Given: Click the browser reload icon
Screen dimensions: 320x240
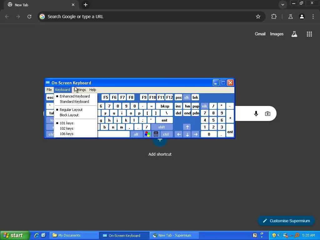Looking at the screenshot, I should point(29,17).
